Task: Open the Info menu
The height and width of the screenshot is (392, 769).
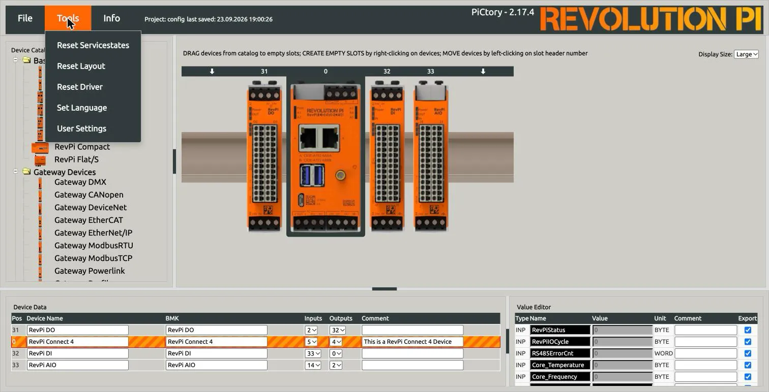Action: (x=112, y=19)
